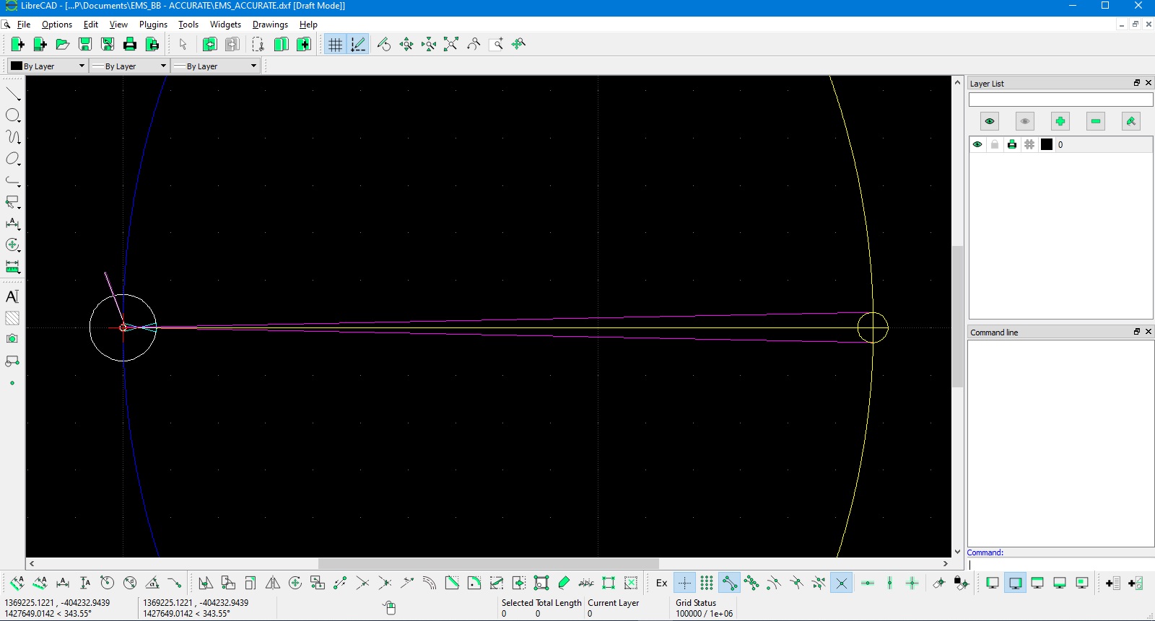Image resolution: width=1155 pixels, height=621 pixels.
Task: Click the Zoom In icon
Action: click(406, 44)
